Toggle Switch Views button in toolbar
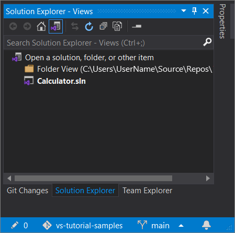235x233 pixels. [55, 27]
